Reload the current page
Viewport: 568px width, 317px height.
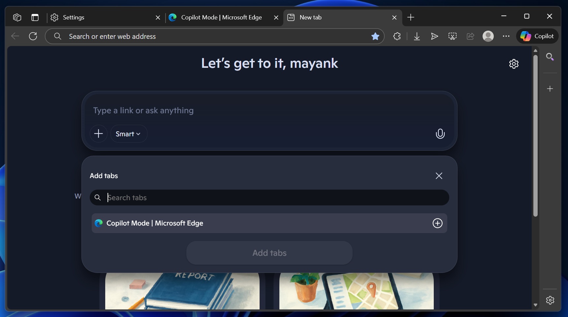click(33, 36)
